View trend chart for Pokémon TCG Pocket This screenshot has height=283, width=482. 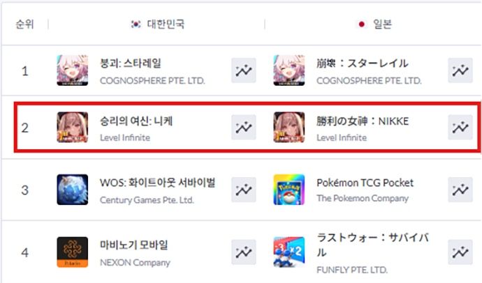point(460,190)
